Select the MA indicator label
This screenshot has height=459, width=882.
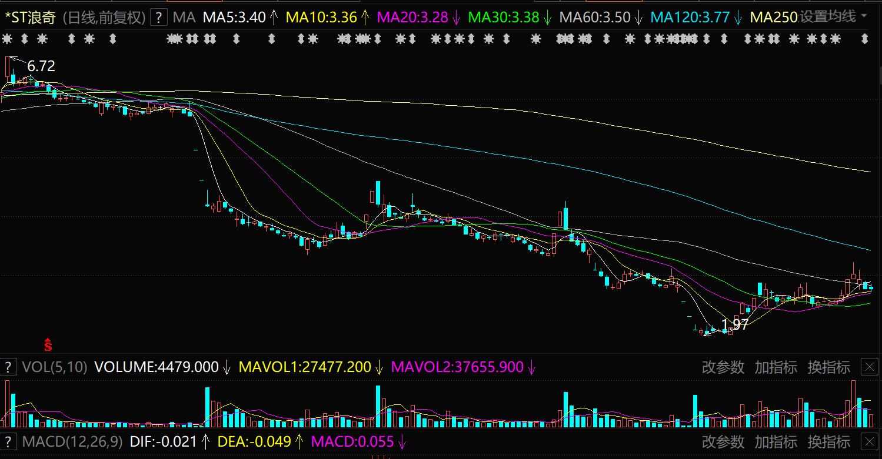point(185,17)
